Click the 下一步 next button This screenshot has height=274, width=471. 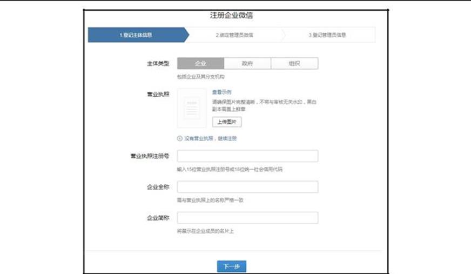click(232, 266)
